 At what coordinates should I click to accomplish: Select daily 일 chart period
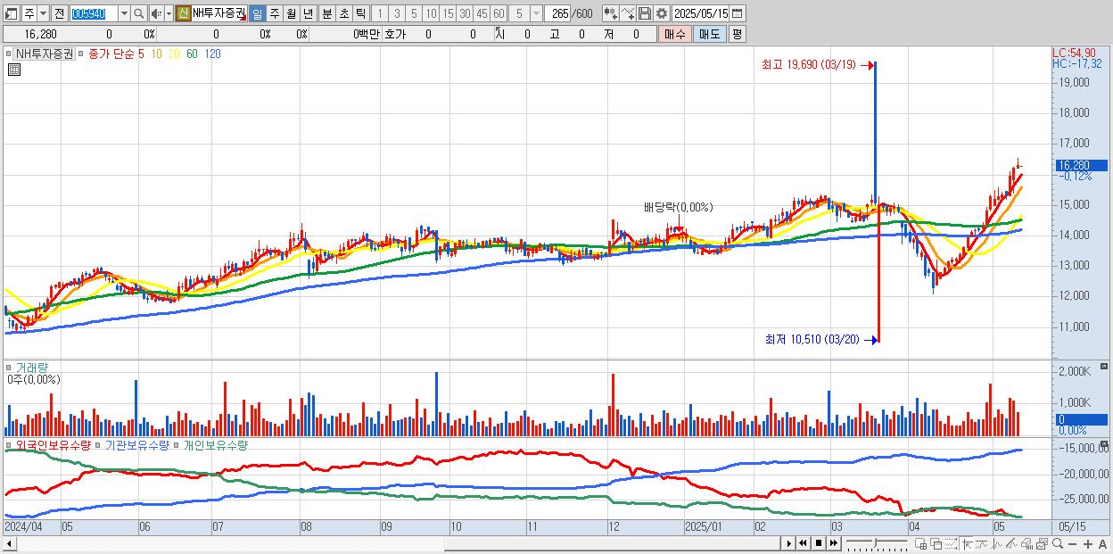[x=257, y=13]
